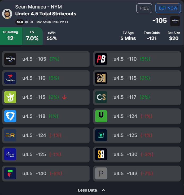The image size is (184, 195).
Task: Click Sean Manaea player photo
Action: coord(7,14)
